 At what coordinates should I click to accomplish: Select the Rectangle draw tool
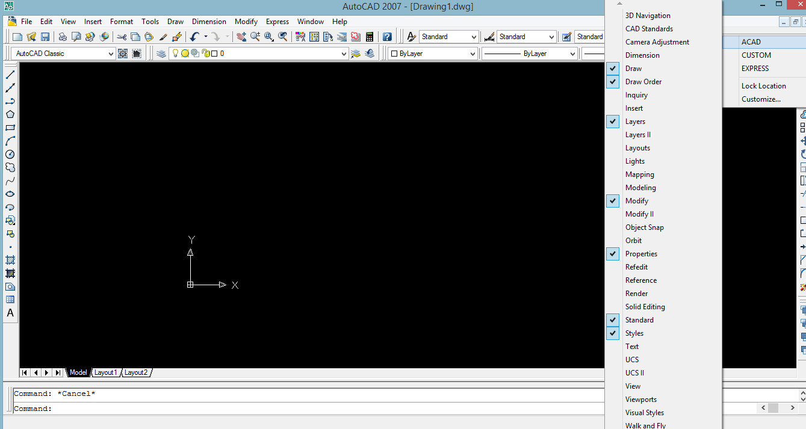point(10,128)
